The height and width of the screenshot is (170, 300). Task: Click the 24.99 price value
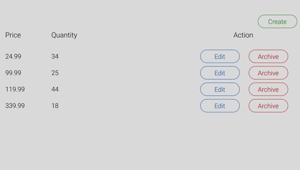point(13,56)
